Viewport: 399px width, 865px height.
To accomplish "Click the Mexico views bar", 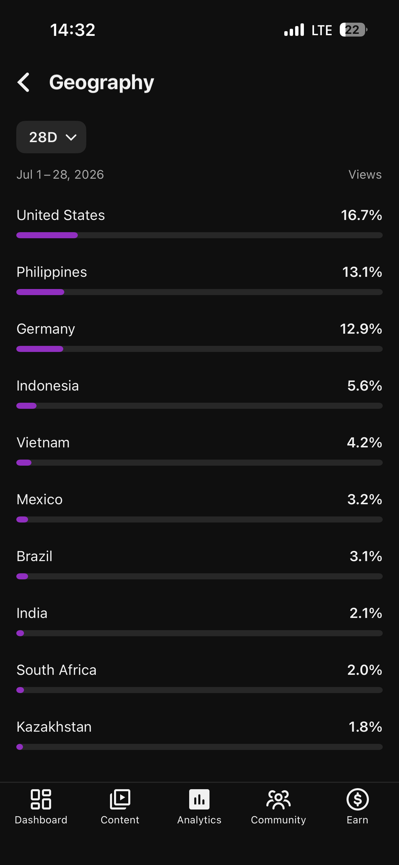I will (199, 519).
